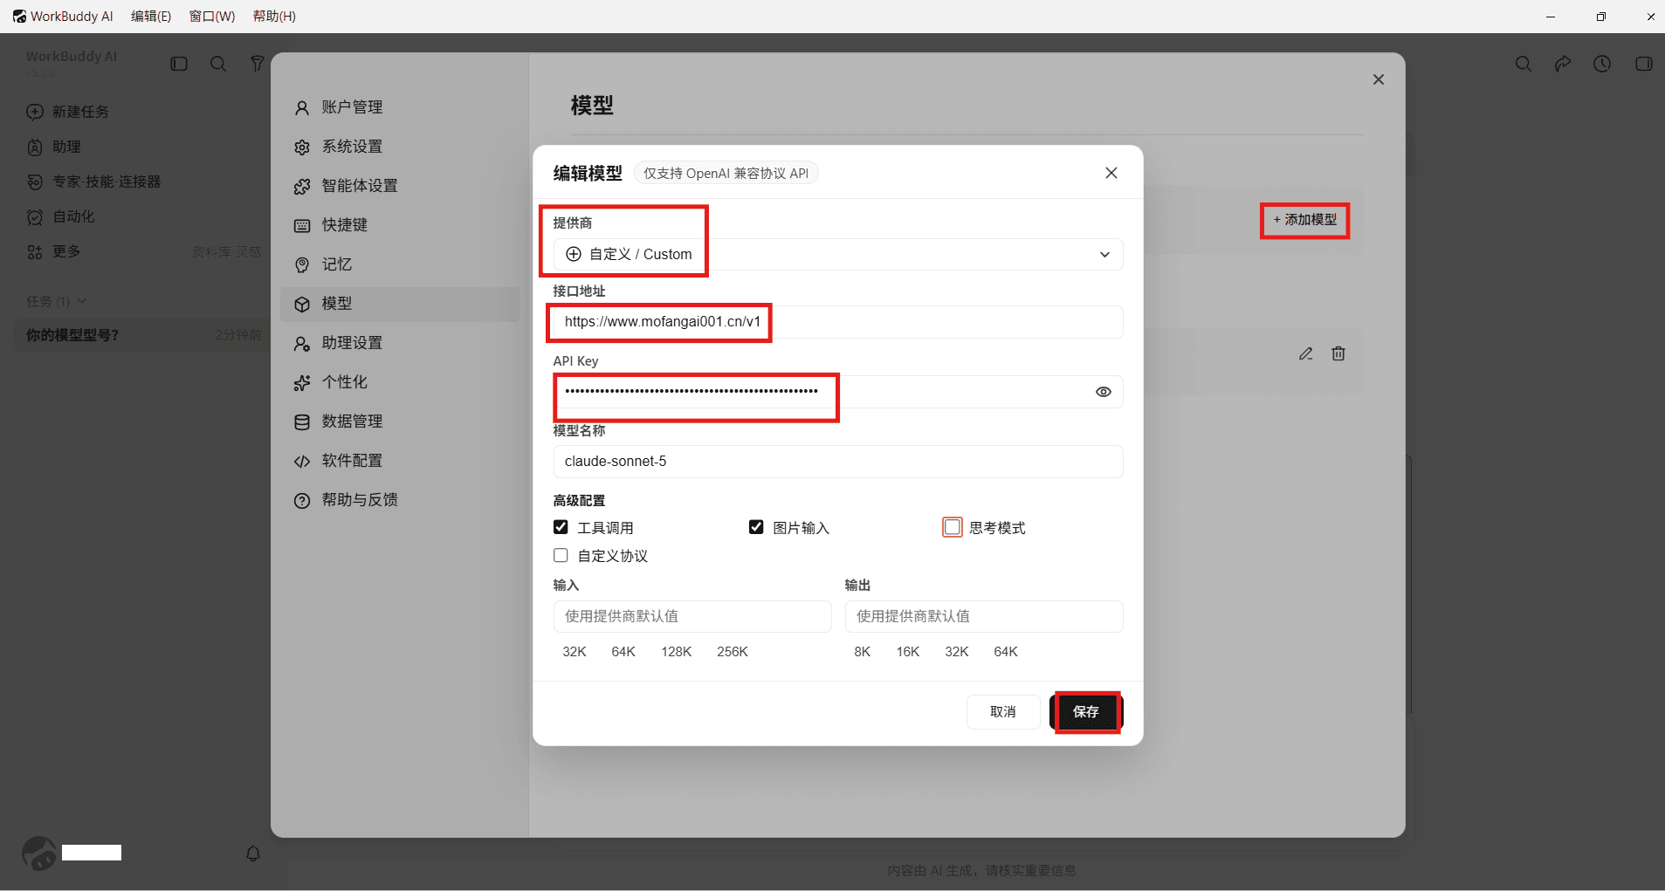Click the 取消 button
The width and height of the screenshot is (1665, 891).
[x=1003, y=712]
